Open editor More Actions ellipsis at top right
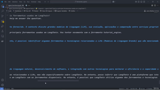This screenshot has width=160, height=90. pyautogui.click(x=158, y=5)
